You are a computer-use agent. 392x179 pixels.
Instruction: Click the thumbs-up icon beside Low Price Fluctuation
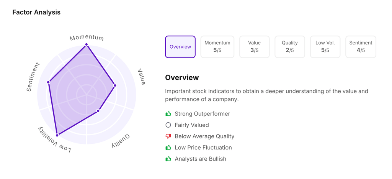[x=168, y=148]
